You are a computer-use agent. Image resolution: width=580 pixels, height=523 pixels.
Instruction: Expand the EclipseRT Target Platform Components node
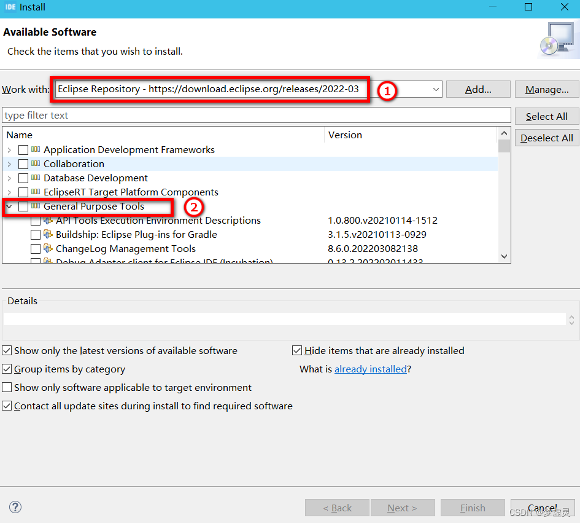[9, 192]
